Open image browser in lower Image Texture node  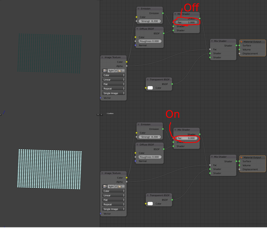click(x=105, y=186)
